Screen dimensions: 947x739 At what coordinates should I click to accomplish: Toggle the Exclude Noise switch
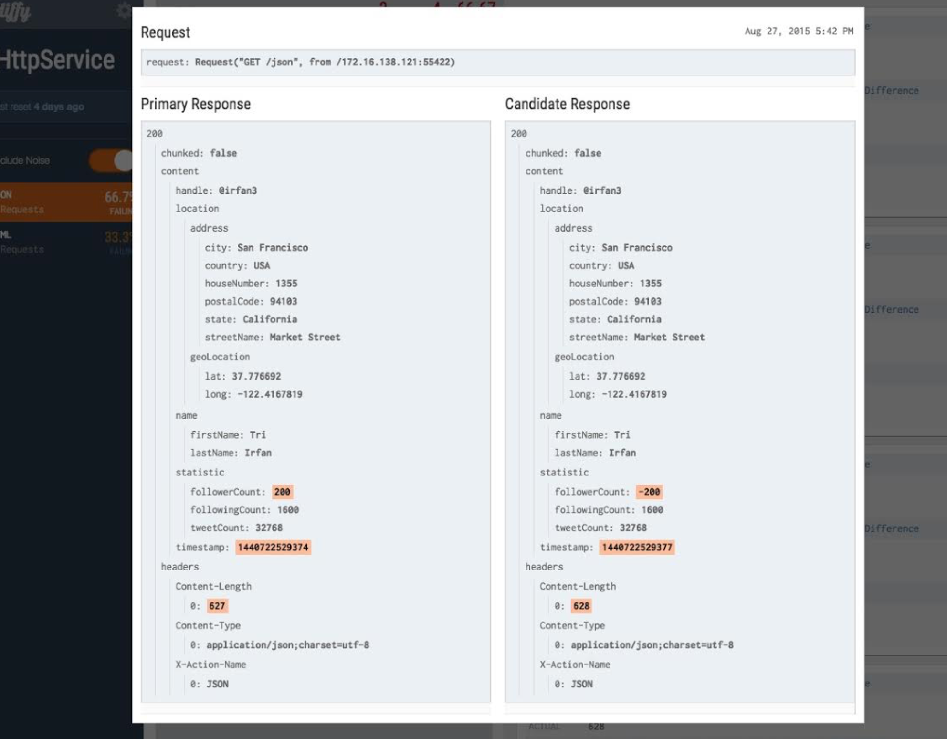[x=111, y=160]
